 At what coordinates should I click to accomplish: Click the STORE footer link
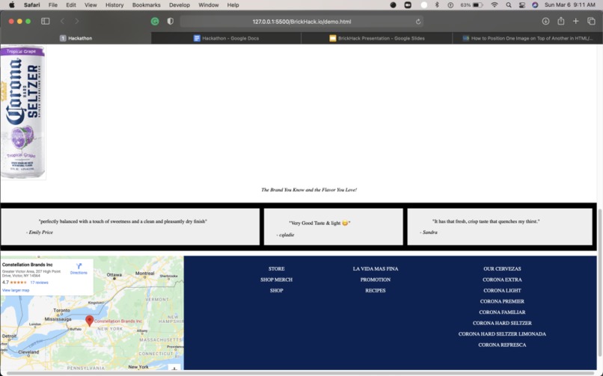tap(277, 269)
